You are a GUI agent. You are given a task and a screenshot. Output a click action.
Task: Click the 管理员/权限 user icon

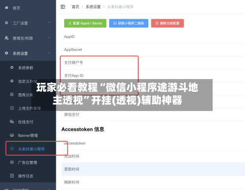coord(6,38)
